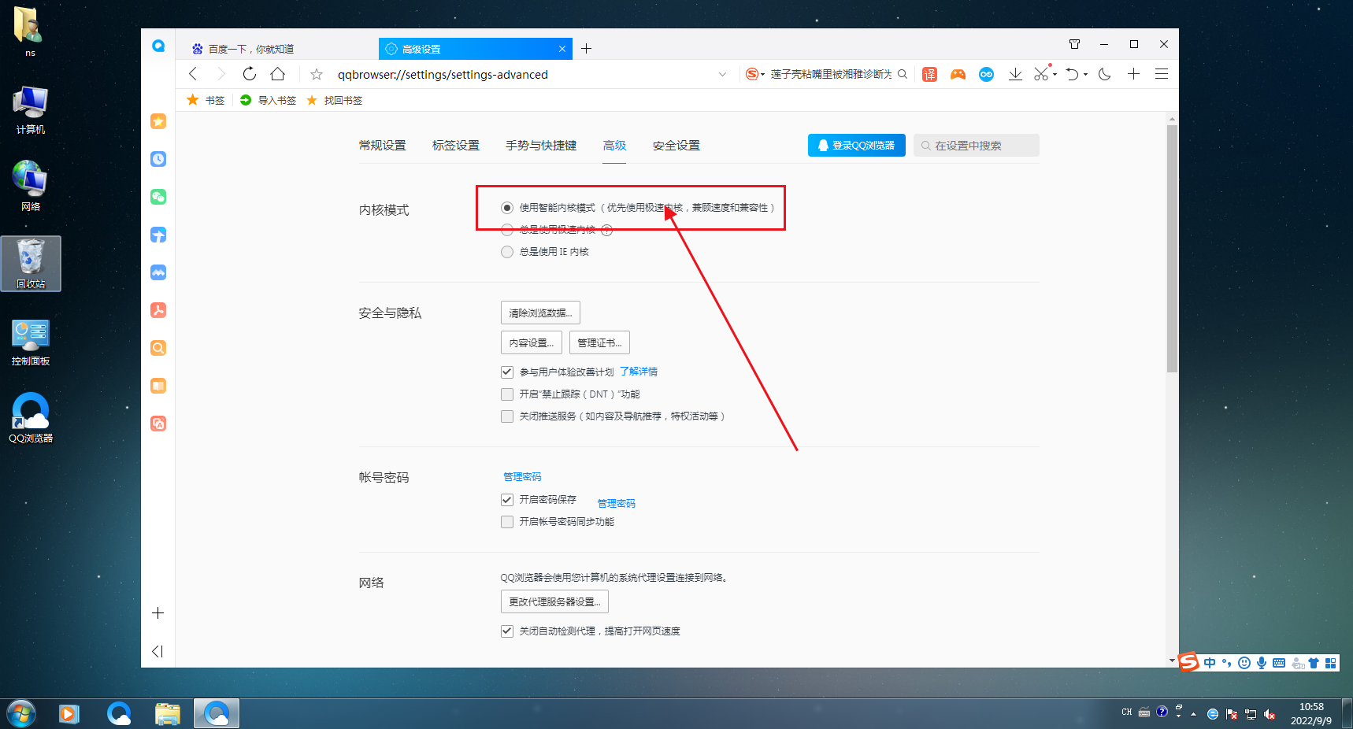Image resolution: width=1353 pixels, height=729 pixels.
Task: Open the WeChat sidebar app
Action: [158, 197]
